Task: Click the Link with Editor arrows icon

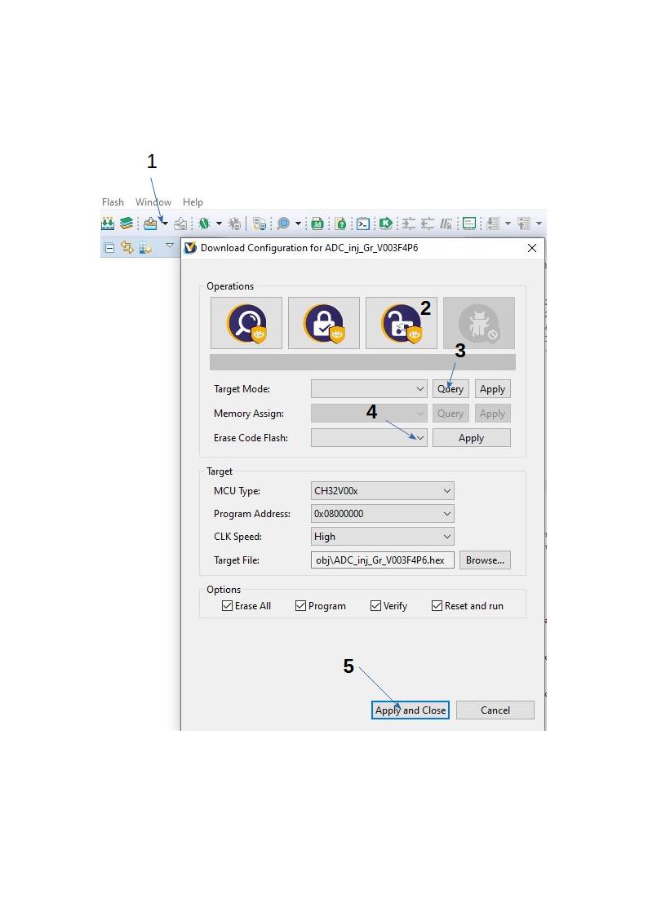Action: 126,248
